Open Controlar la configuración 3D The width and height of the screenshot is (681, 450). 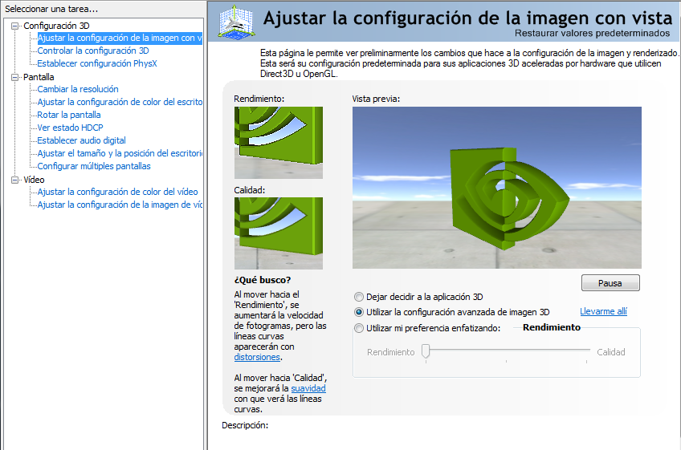click(93, 51)
